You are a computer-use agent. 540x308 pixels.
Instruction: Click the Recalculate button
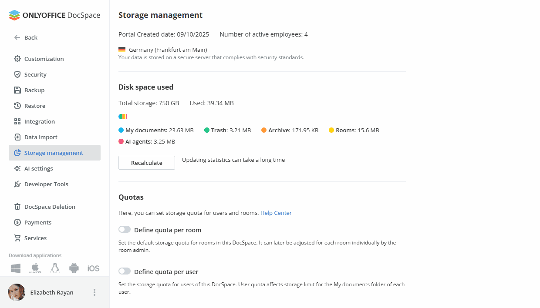[146, 162]
